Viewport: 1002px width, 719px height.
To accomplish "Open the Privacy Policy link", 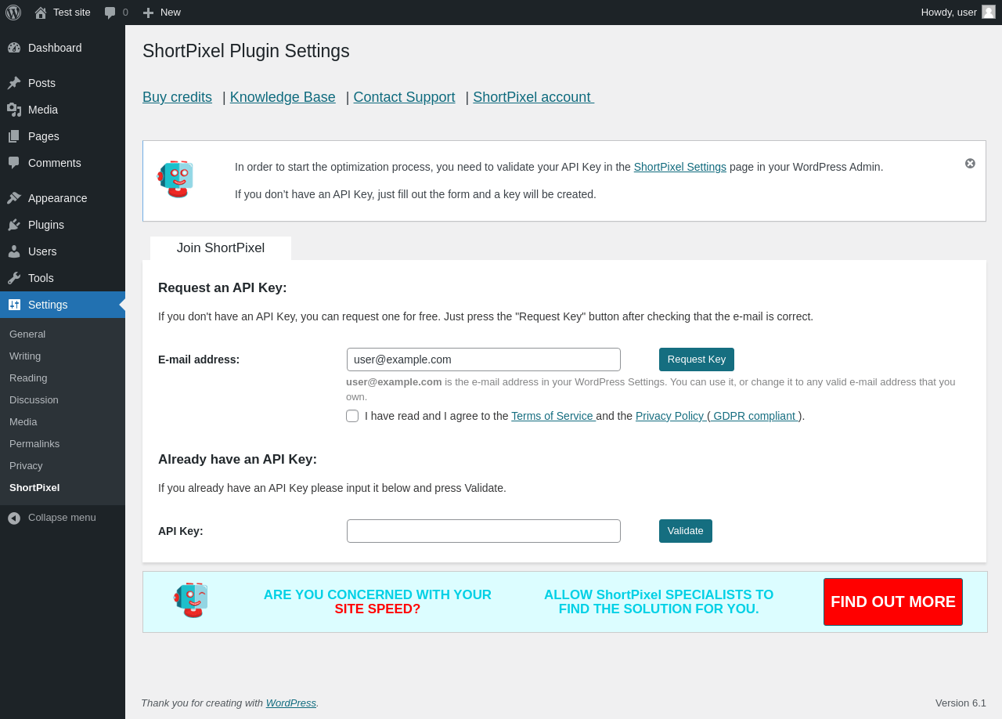I will pyautogui.click(x=671, y=416).
